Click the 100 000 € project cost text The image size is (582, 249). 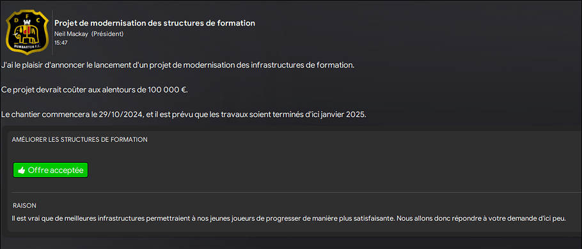pos(167,89)
